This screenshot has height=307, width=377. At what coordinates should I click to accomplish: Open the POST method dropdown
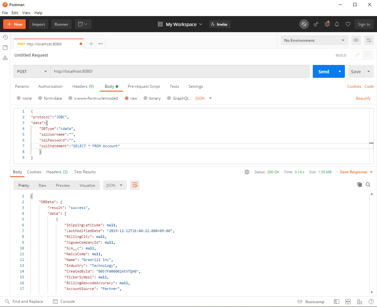click(32, 71)
